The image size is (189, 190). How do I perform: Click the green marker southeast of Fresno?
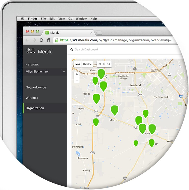[x=97, y=99]
